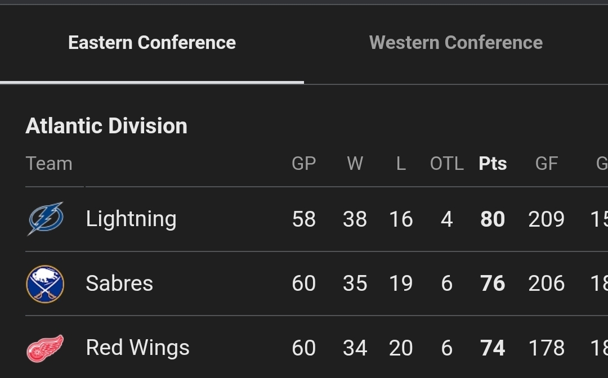Click the L column header
The height and width of the screenshot is (378, 608).
401,164
